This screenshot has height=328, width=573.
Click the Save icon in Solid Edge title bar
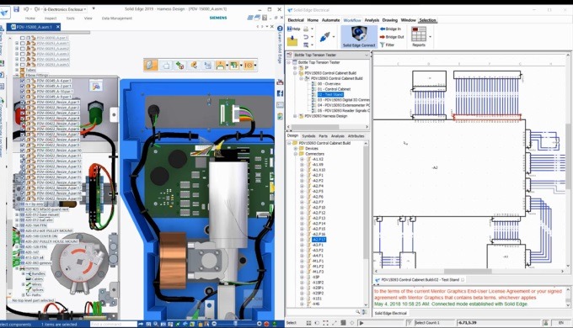tap(17, 8)
